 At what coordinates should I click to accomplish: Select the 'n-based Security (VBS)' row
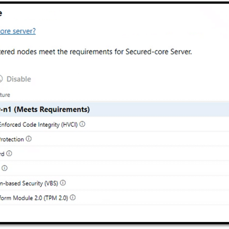(x=114, y=183)
